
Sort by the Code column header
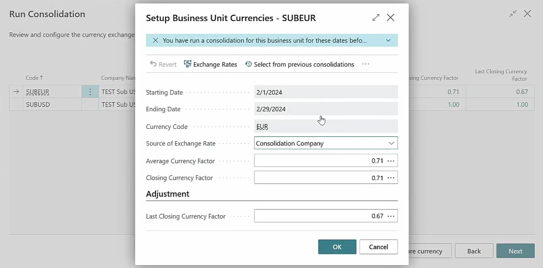(34, 78)
